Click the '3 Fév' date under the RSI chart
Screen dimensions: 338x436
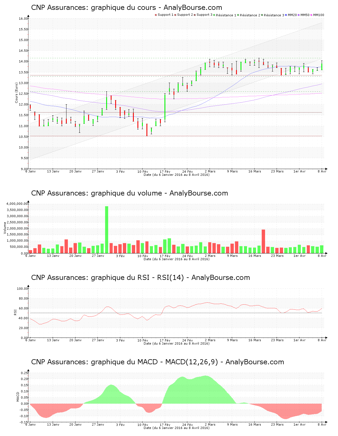pyautogui.click(x=120, y=340)
